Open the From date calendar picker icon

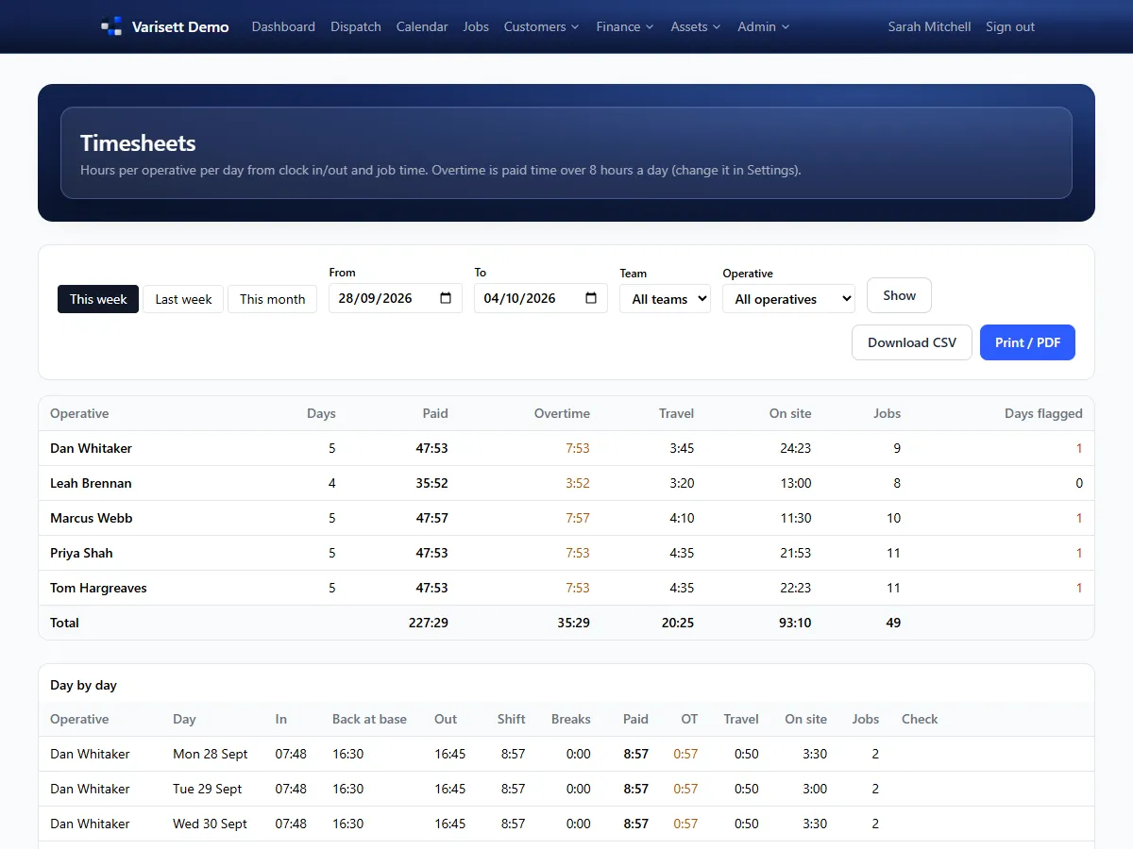[446, 298]
